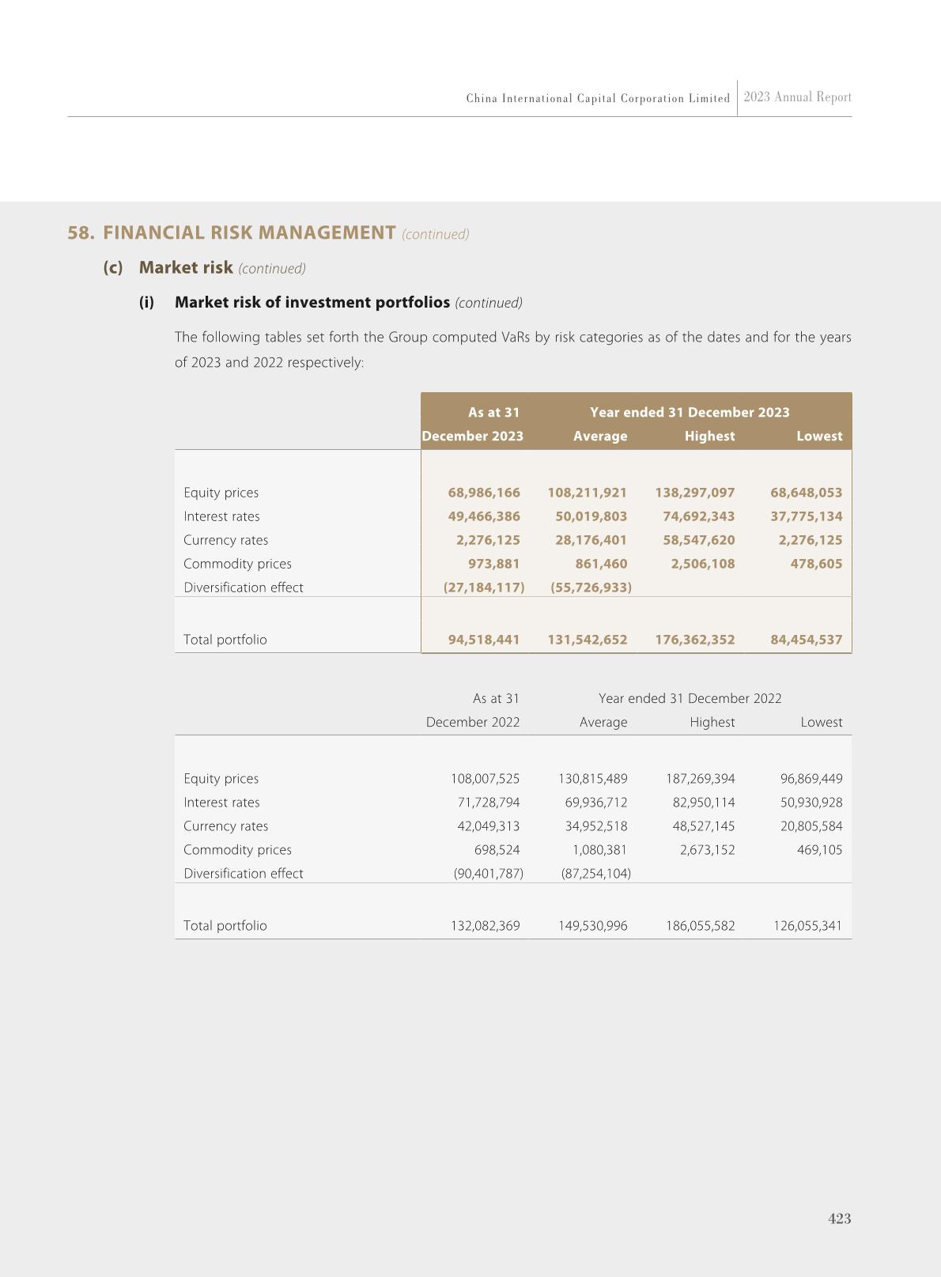Click the 'Year ended 31 December 2022' column header
The image size is (941, 1277).
[x=690, y=698]
